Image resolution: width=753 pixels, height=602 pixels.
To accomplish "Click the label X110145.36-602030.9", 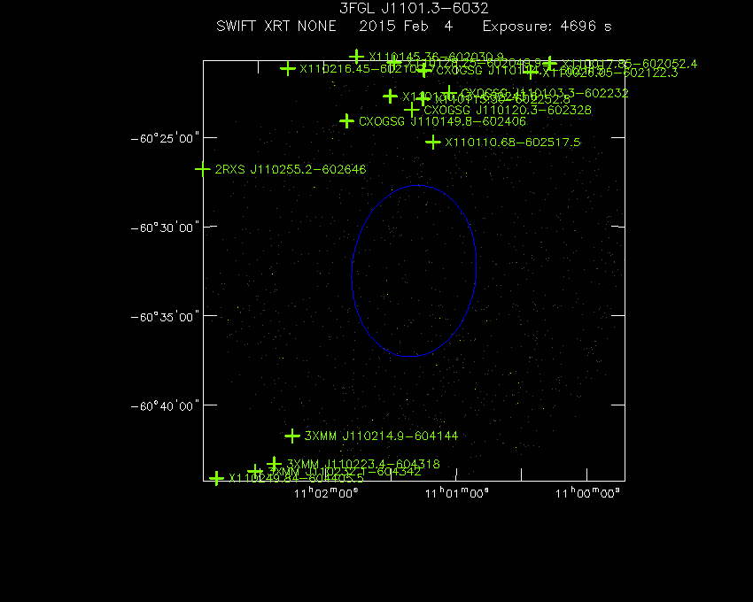I will 436,57.
